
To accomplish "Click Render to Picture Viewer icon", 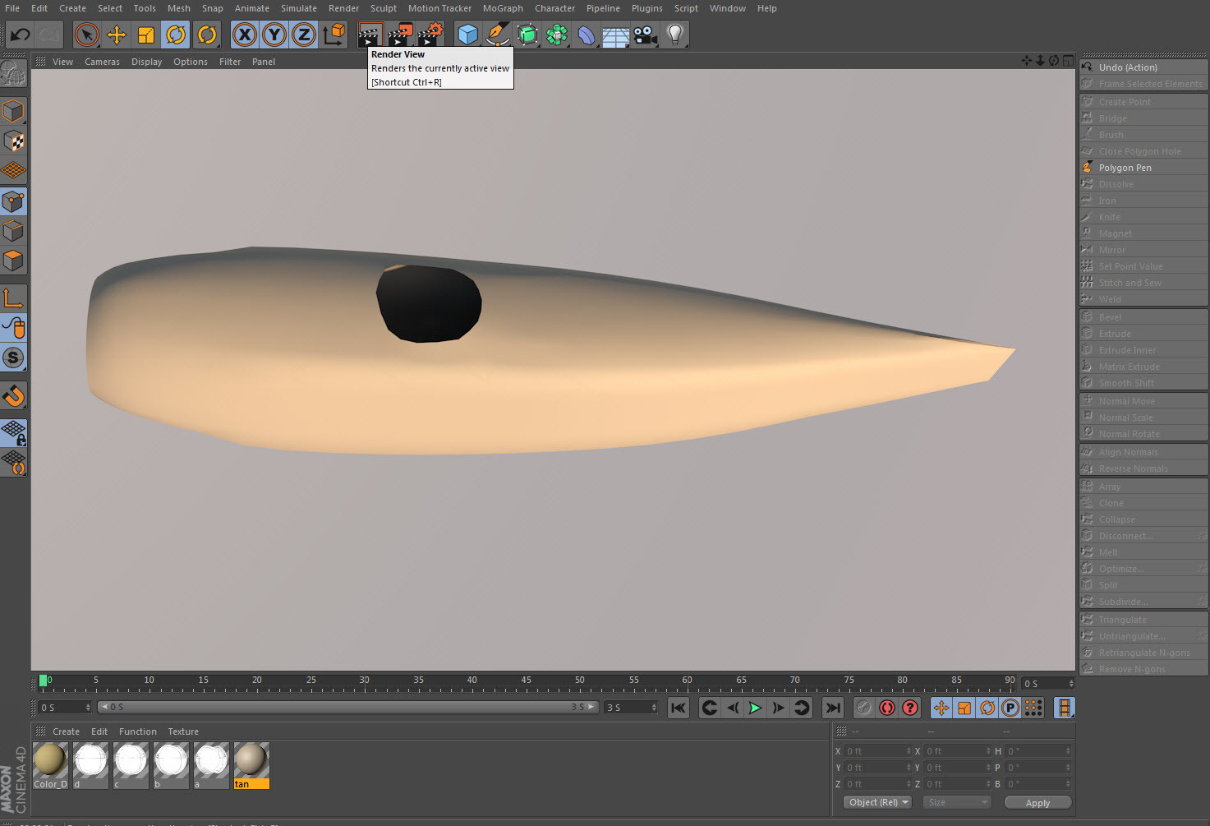I will tap(400, 35).
